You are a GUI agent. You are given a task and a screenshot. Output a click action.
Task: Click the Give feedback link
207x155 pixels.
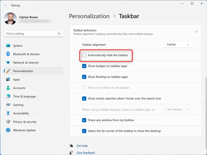tap(86, 153)
